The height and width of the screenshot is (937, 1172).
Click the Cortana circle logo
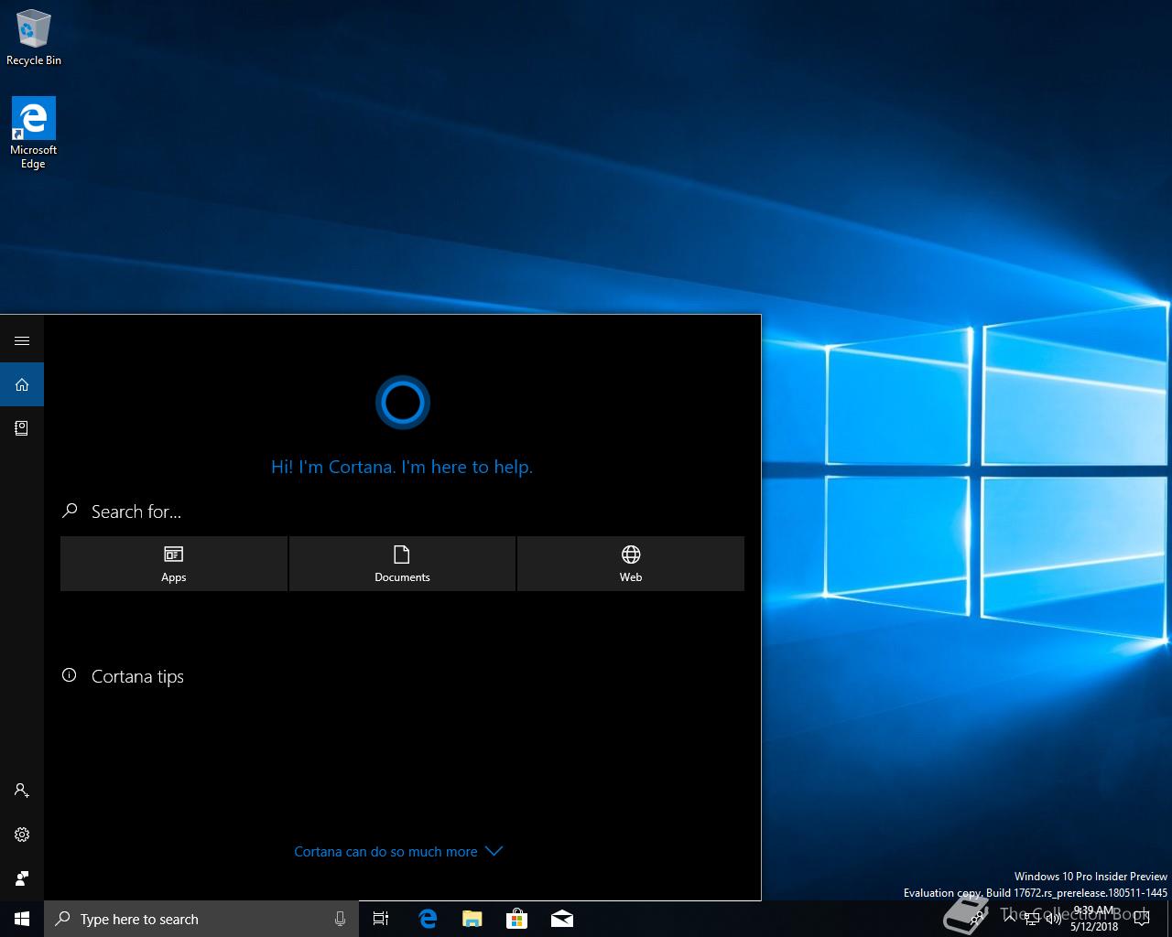403,402
